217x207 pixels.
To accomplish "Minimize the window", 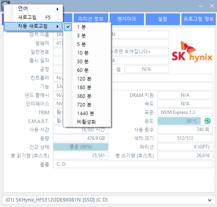I will tap(201, 6).
